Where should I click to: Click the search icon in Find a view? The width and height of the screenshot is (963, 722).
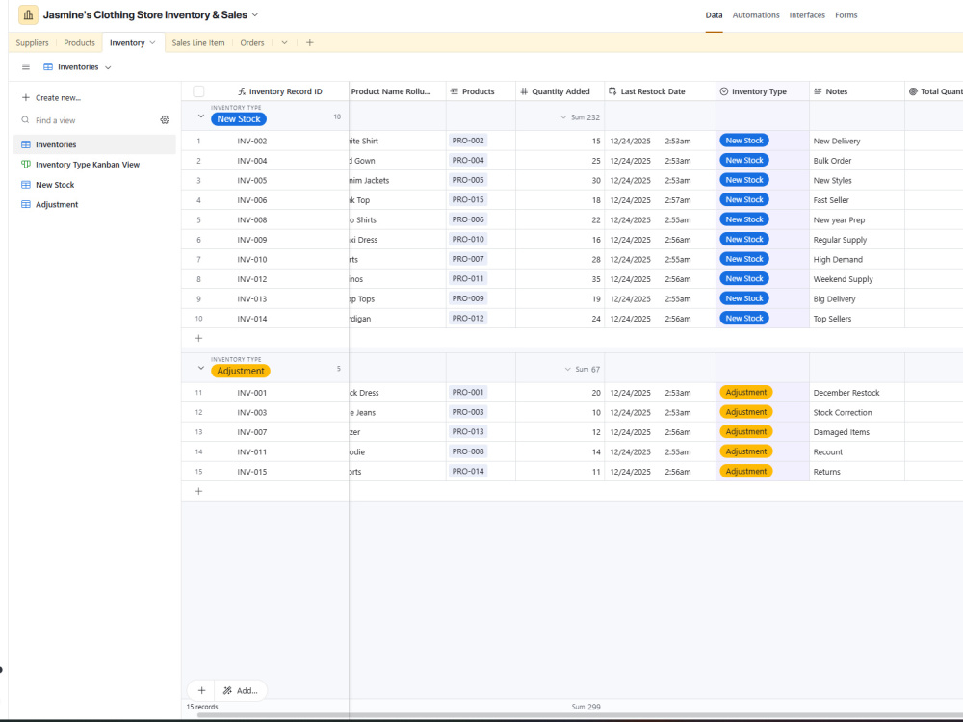(x=25, y=120)
